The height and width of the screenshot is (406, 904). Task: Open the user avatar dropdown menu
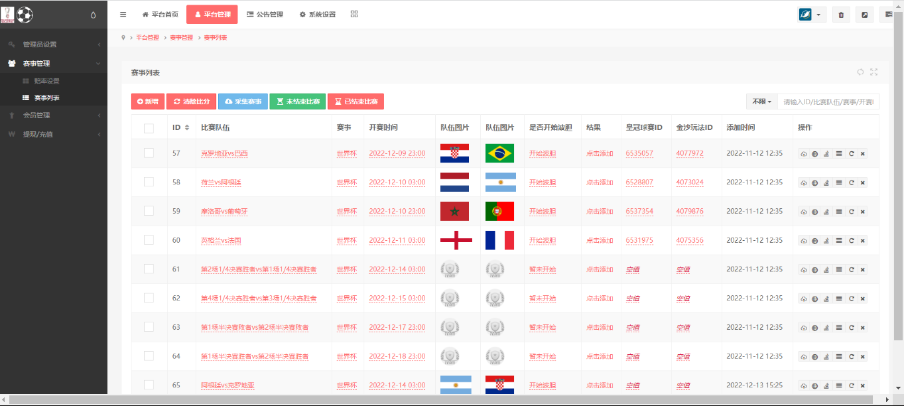(x=812, y=15)
